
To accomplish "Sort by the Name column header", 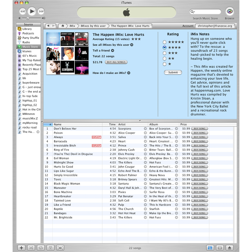I will [77, 124].
